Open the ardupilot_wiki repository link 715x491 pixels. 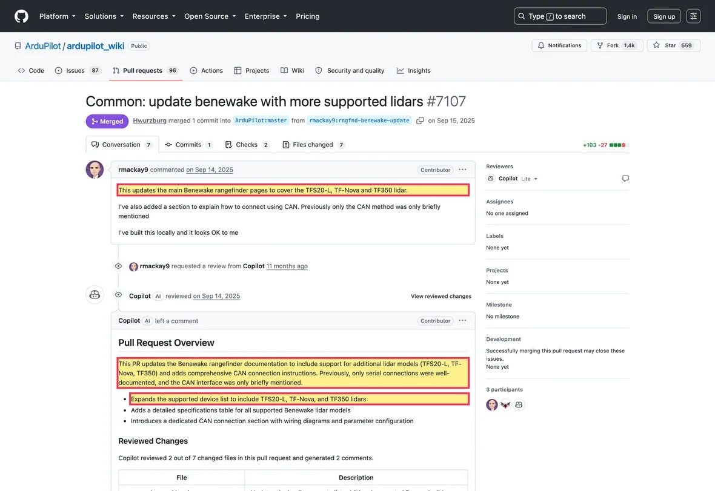(x=96, y=46)
